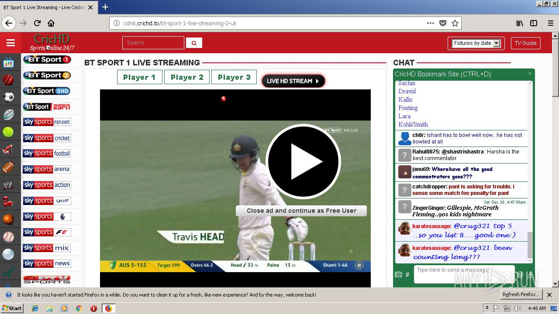The width and height of the screenshot is (559, 314).
Task: Open the basketball category
Action: 8,219
